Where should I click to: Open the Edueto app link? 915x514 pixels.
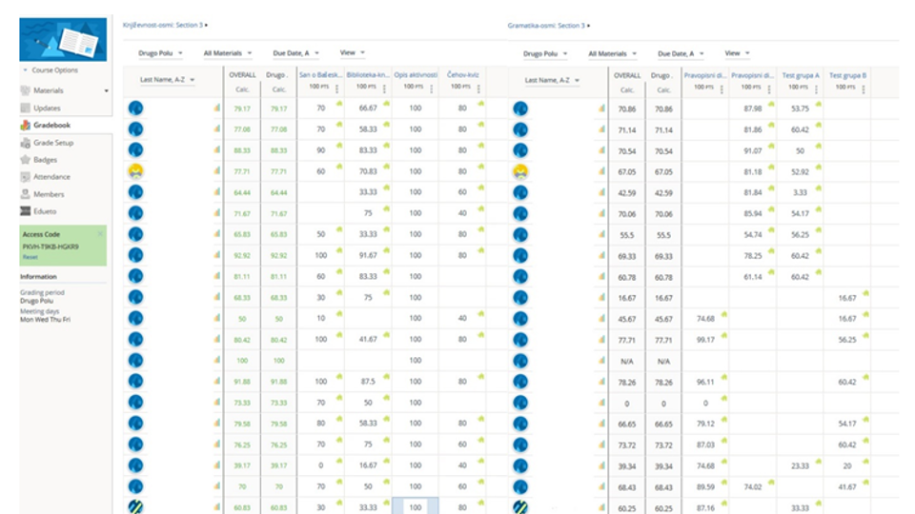(45, 211)
